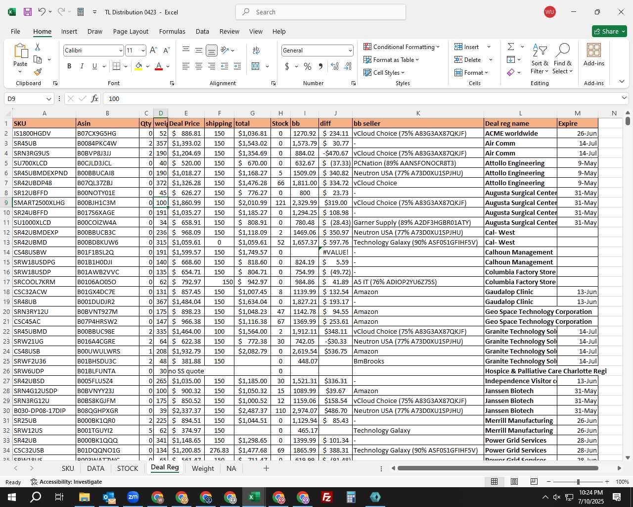
Task: Add a new sheet with plus icon
Action: (x=266, y=468)
